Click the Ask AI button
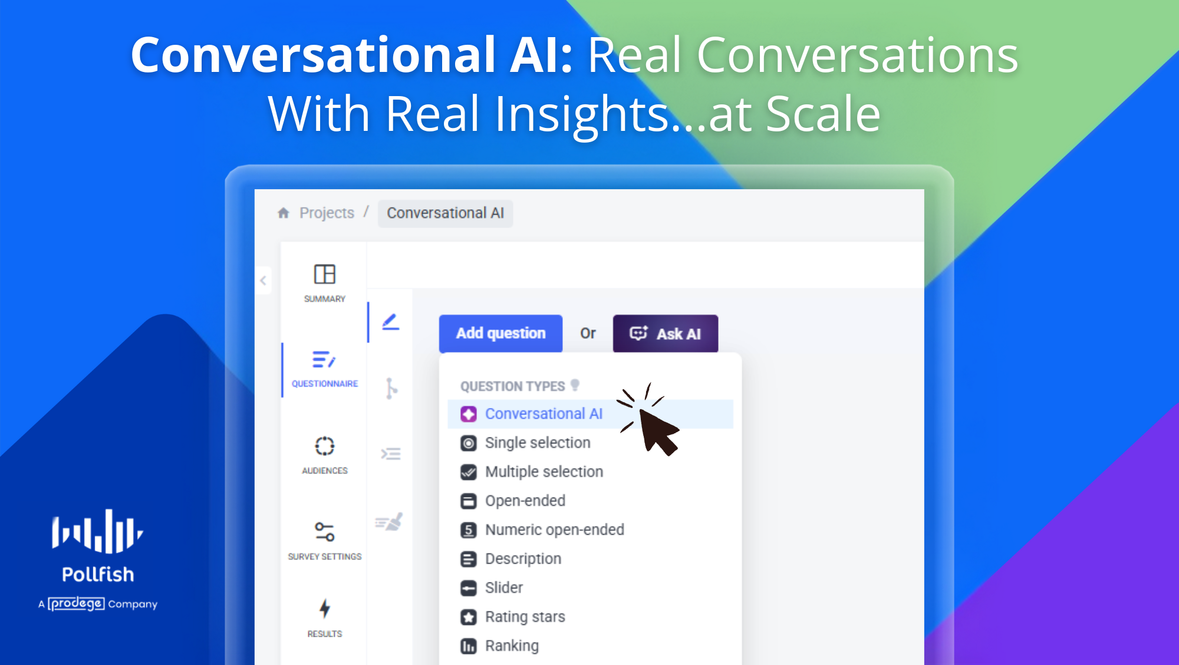 (666, 334)
